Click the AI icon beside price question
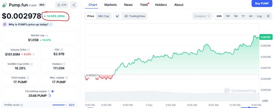 click(5, 25)
